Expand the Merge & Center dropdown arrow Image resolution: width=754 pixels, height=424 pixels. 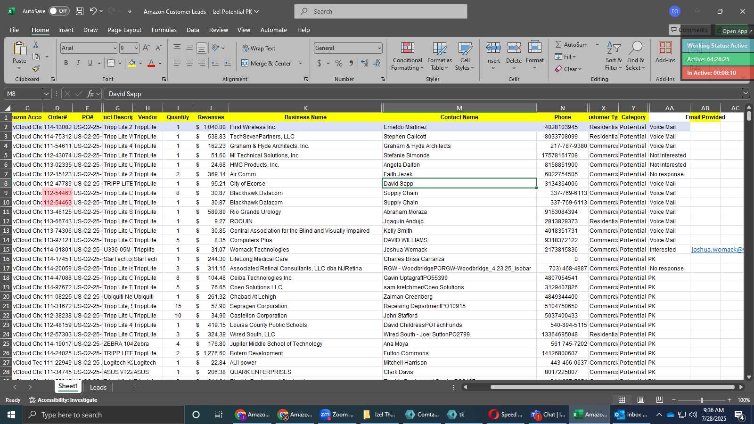pos(300,63)
